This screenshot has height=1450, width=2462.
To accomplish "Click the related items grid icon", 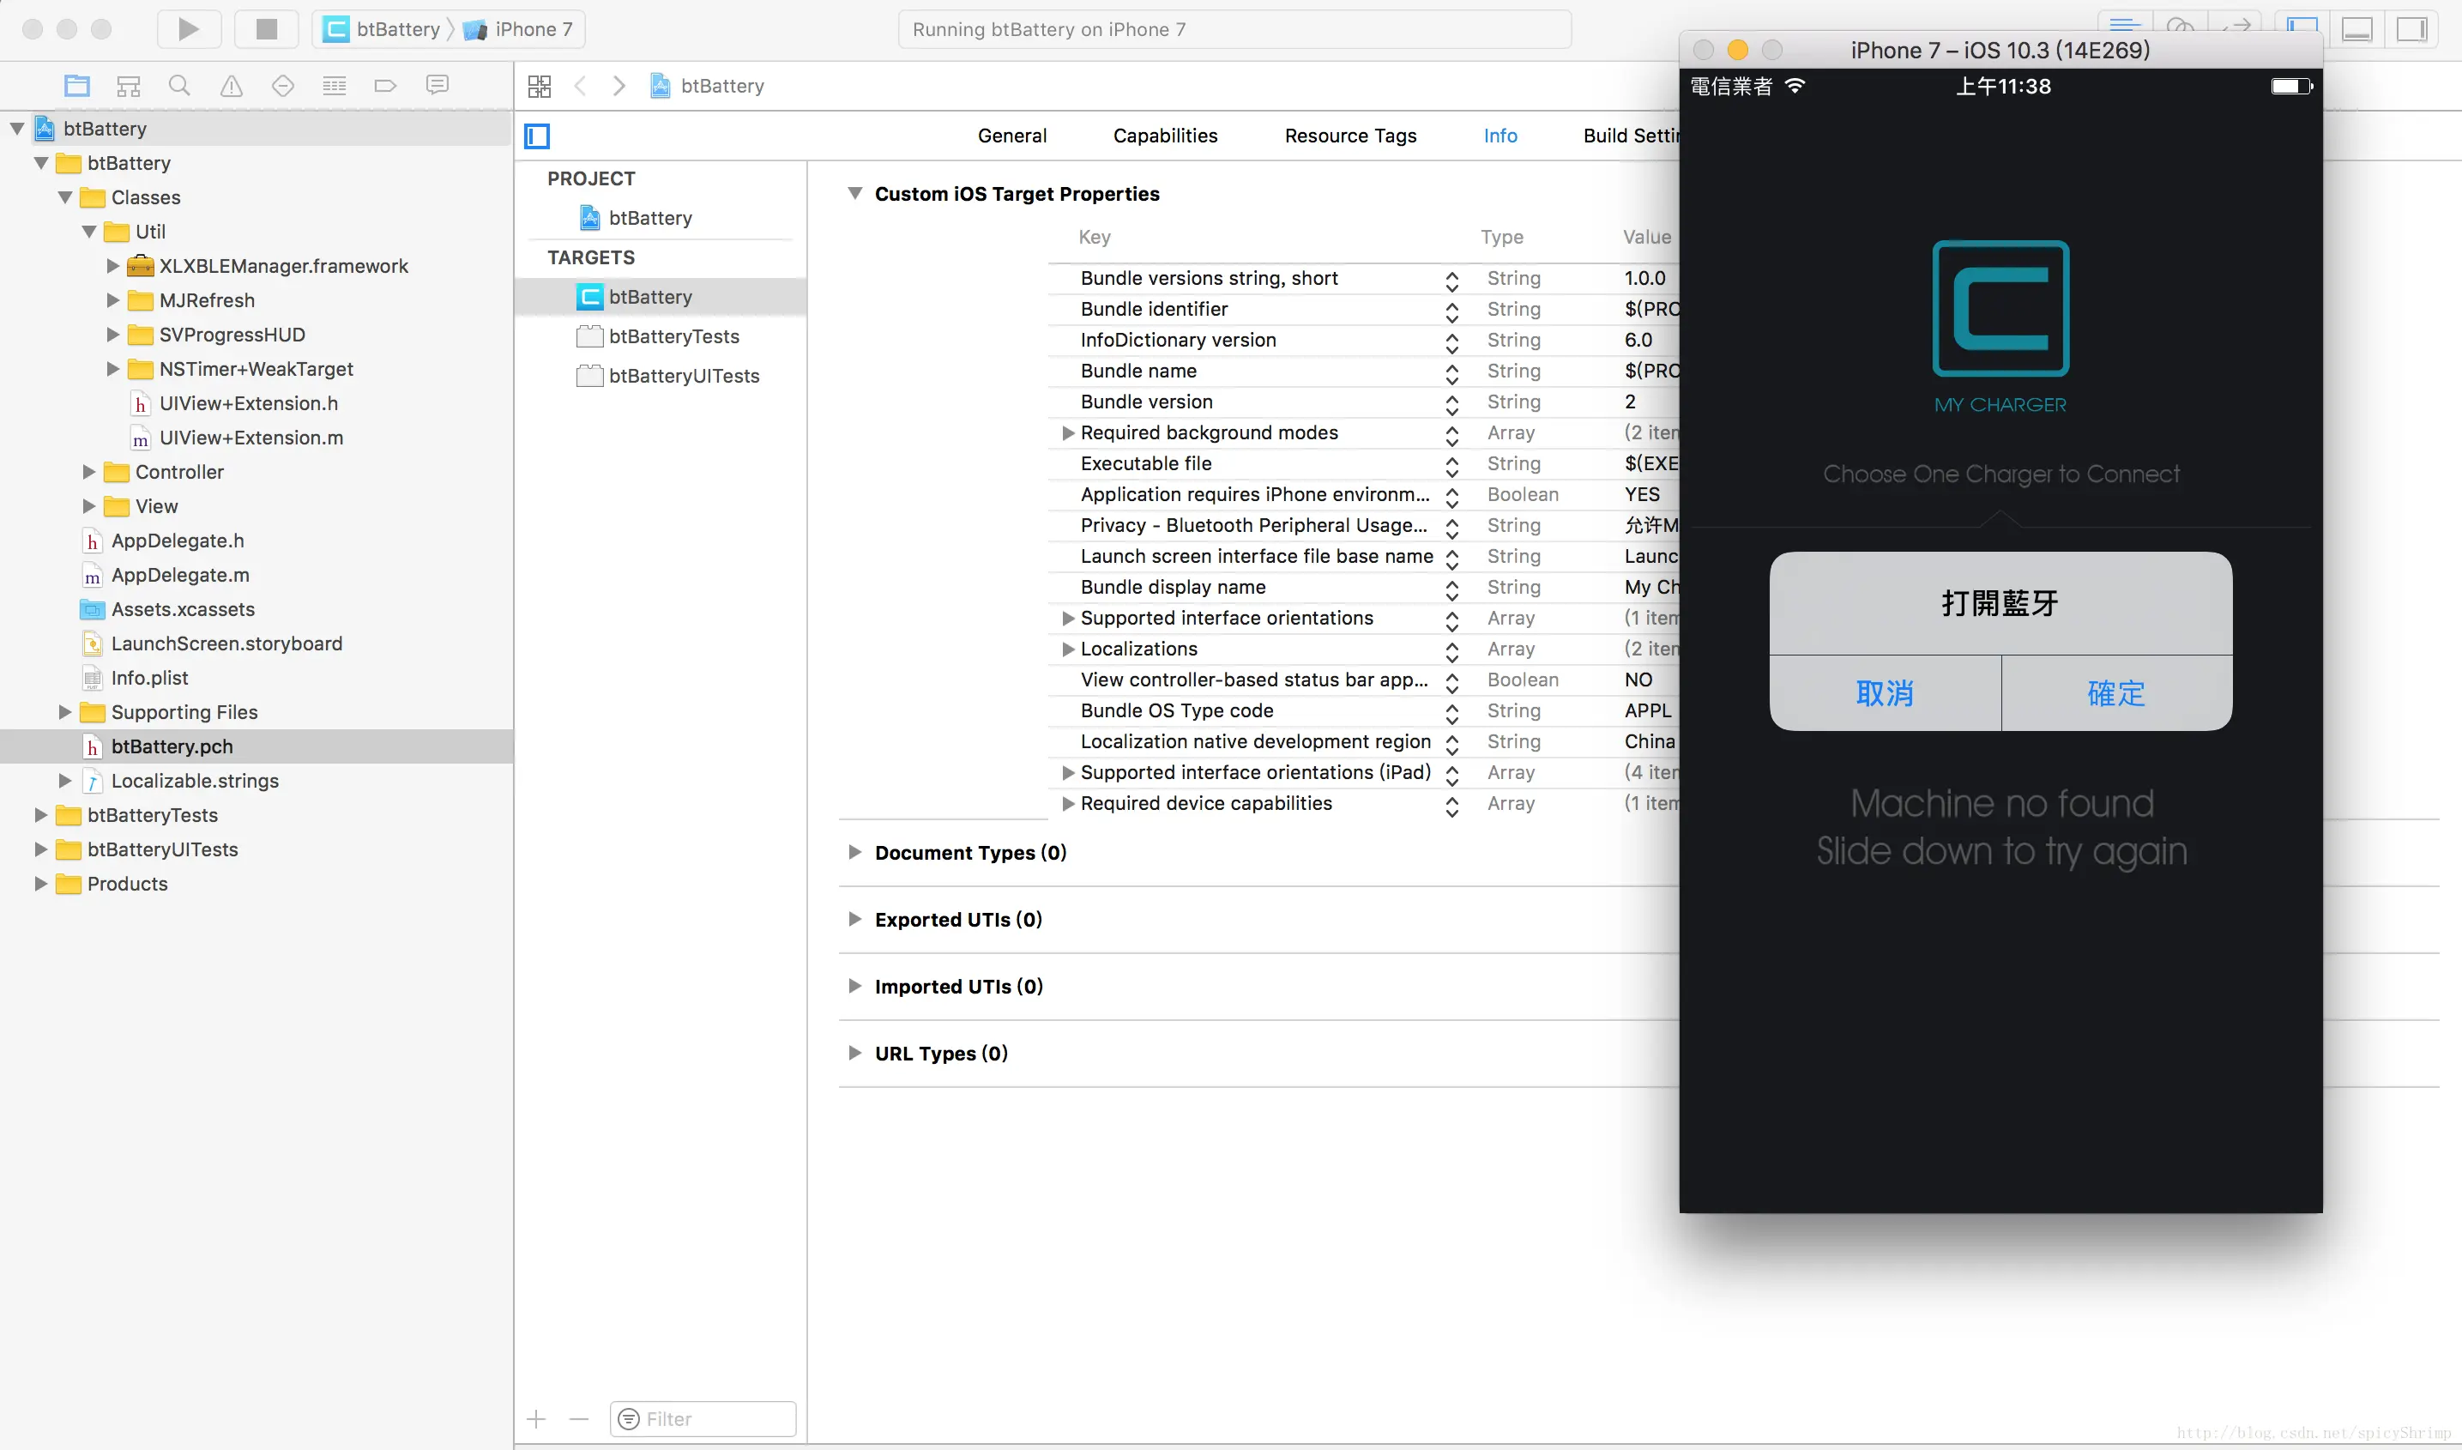I will (x=540, y=86).
